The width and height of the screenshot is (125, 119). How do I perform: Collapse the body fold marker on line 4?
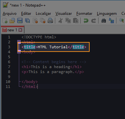pos(19,52)
